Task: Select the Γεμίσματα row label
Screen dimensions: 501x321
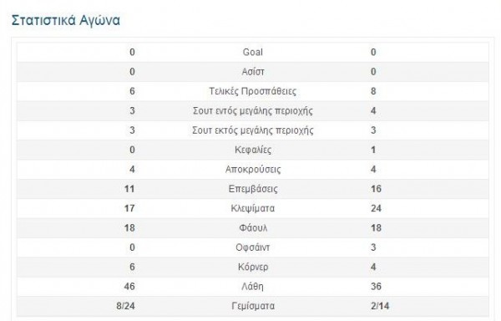Action: click(x=253, y=306)
